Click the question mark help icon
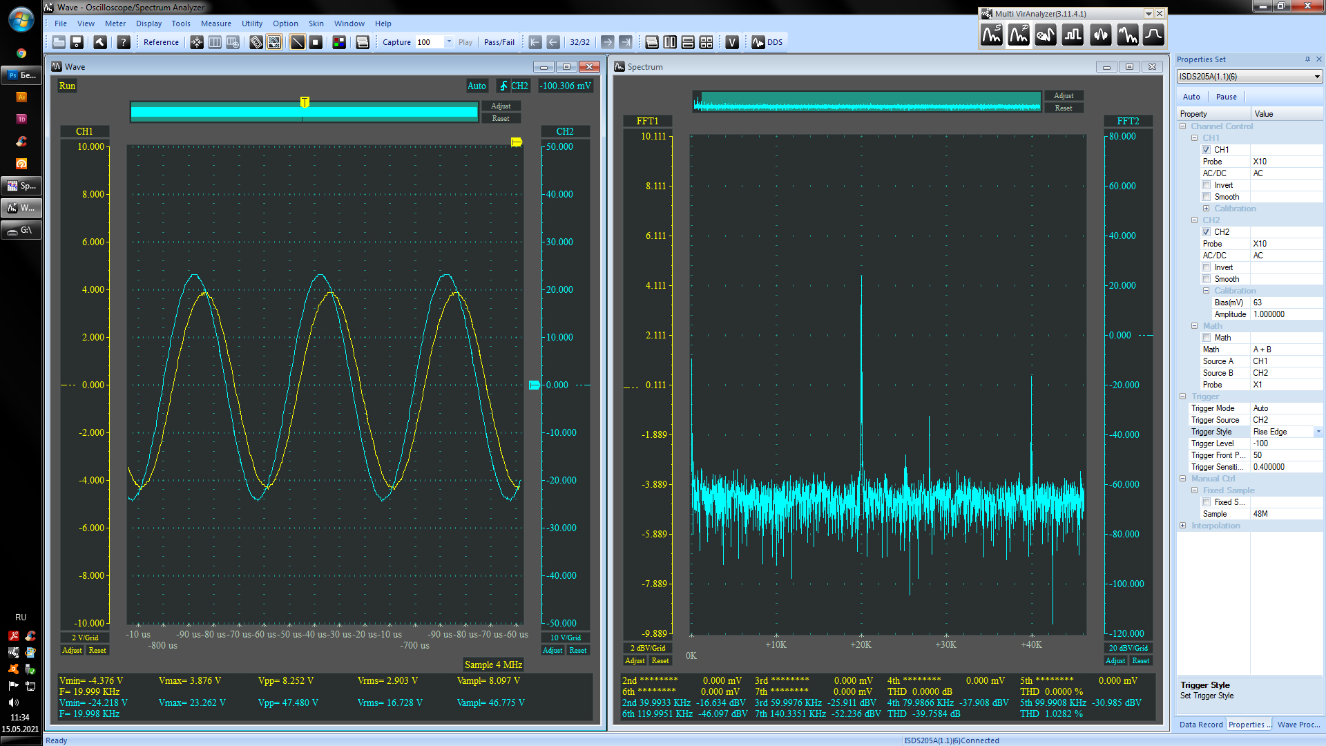 point(124,42)
